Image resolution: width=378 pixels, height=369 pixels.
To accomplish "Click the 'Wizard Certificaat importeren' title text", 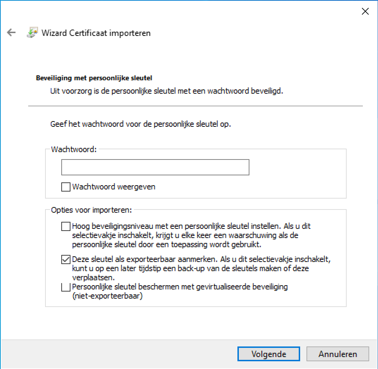I will (x=96, y=33).
